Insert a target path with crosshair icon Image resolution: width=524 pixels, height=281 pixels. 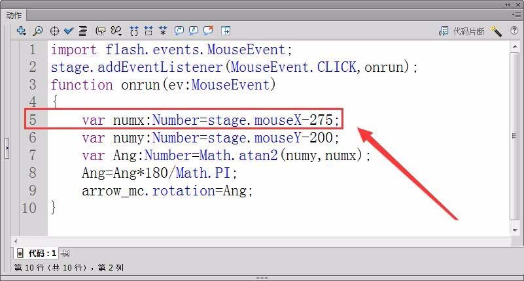[54, 31]
